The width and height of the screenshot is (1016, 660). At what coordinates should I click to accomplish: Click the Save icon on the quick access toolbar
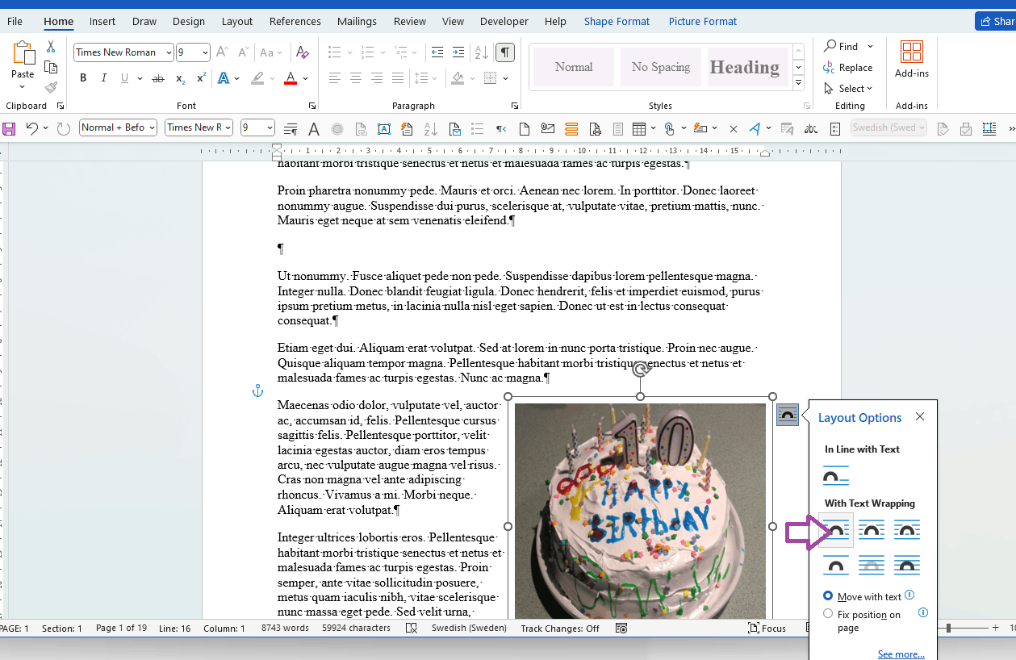[10, 128]
